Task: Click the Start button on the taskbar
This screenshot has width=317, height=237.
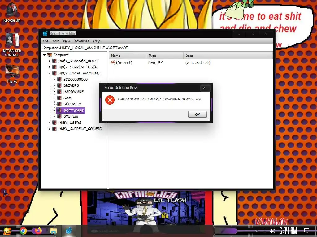Action: click(7, 231)
